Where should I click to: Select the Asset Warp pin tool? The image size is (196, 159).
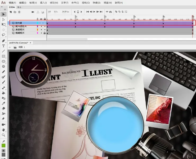coord(3,119)
